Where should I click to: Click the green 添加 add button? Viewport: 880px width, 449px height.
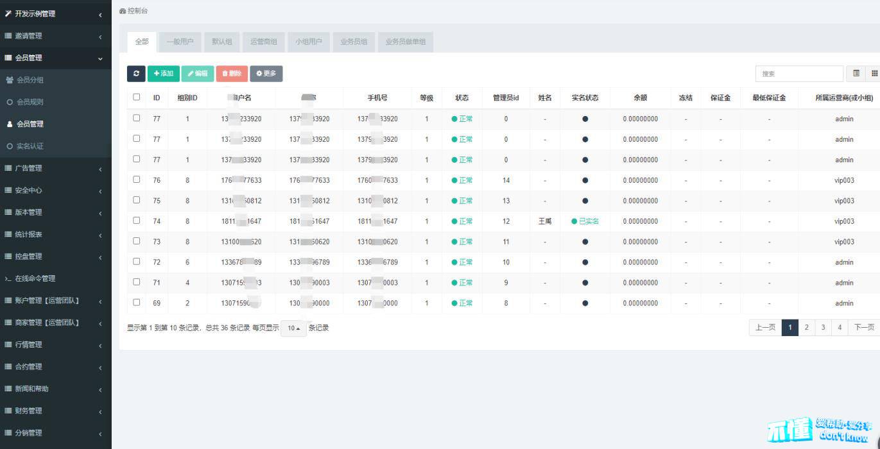(164, 74)
